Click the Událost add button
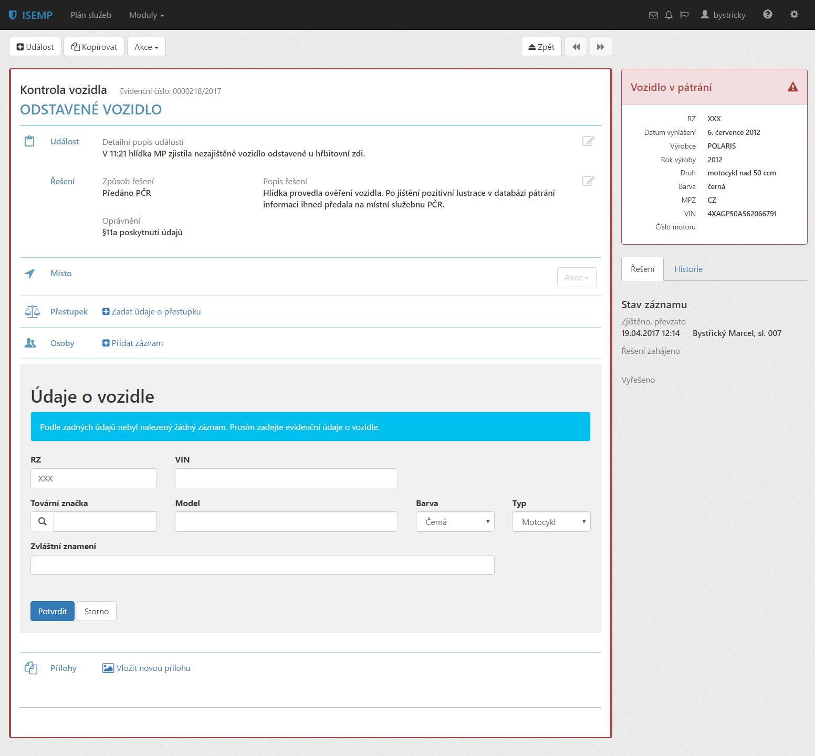The image size is (815, 756). pos(35,47)
